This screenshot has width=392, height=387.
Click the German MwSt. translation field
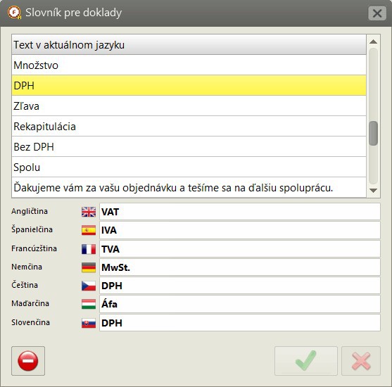tap(240, 267)
